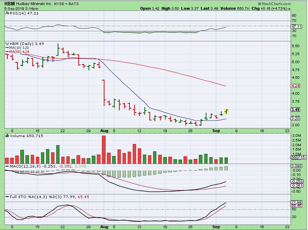Screen dimensions: 308x230
Task: Click the 0.098 histogram tag on MACD axis
Action: tap(295, 166)
